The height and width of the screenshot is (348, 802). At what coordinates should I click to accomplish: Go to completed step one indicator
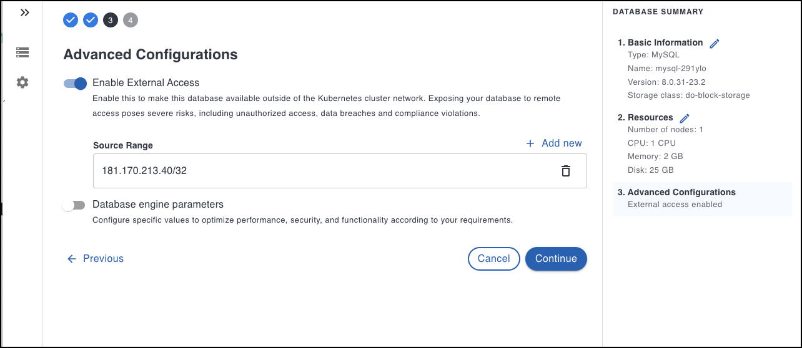[x=71, y=21]
